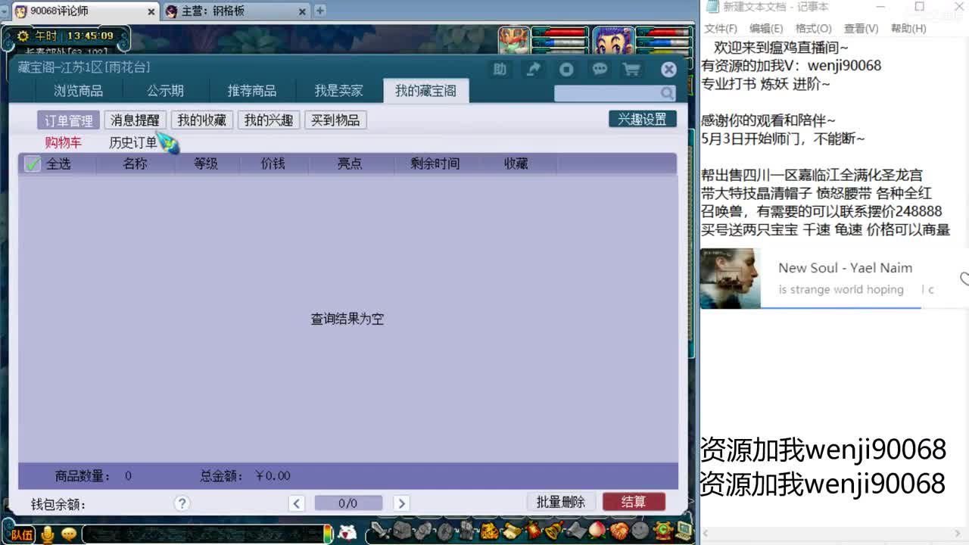Click the gold ingot icon in bottom toolbar
This screenshot has width=969, height=545.
[x=490, y=531]
